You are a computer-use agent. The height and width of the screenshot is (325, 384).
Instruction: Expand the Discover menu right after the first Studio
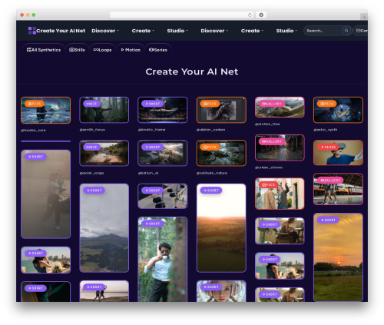pos(214,31)
